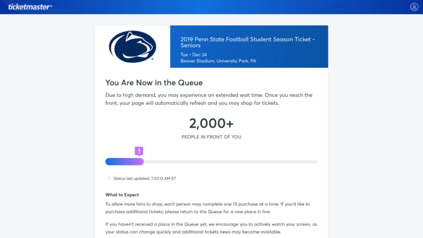Click the Beaver Stadium, University Park venue text
Screen dimensions: 423x238
tap(218, 61)
